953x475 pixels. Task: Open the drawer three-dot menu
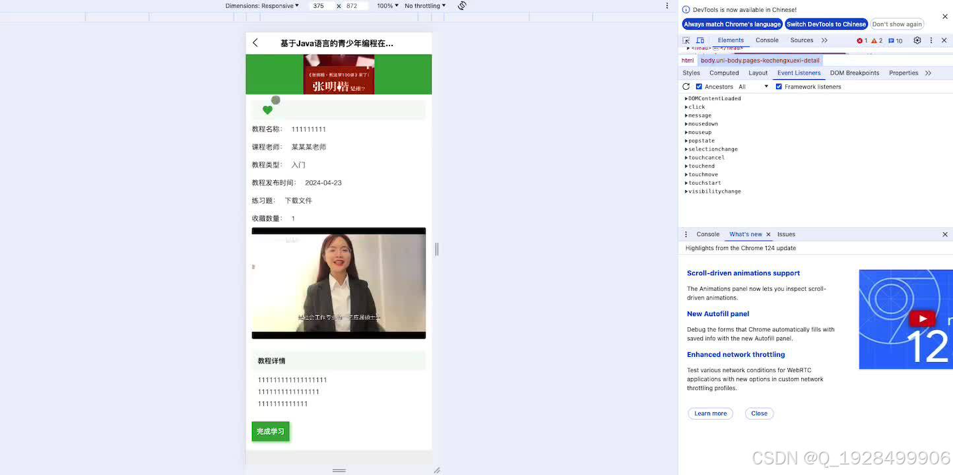click(686, 234)
